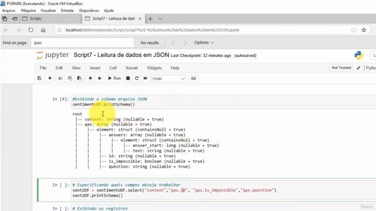Insert cell below with plus icon

(50, 78)
